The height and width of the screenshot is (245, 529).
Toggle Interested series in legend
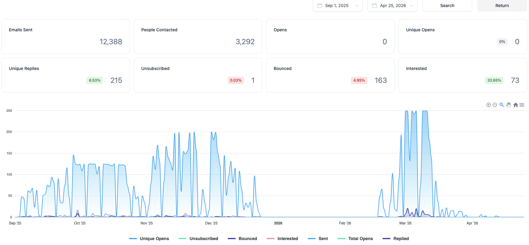pos(282,239)
